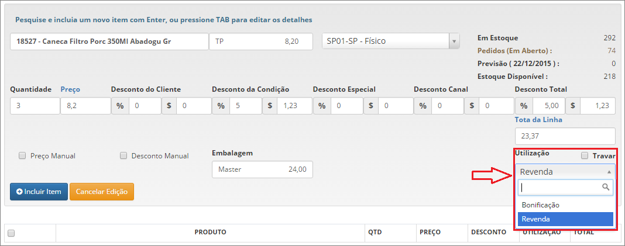Click the $ icon under Desconto Total
Image resolution: width=625 pixels, height=246 pixels.
click(x=573, y=106)
